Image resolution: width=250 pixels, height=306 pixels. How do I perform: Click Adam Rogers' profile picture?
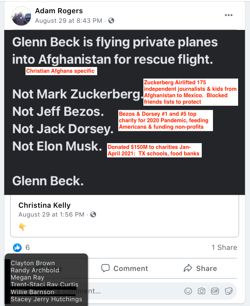point(21,16)
